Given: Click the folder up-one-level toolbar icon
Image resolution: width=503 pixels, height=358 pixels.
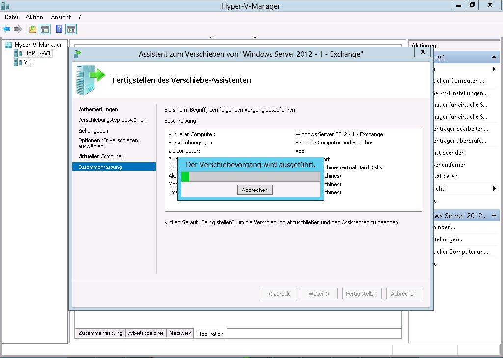Looking at the screenshot, I should [x=32, y=29].
